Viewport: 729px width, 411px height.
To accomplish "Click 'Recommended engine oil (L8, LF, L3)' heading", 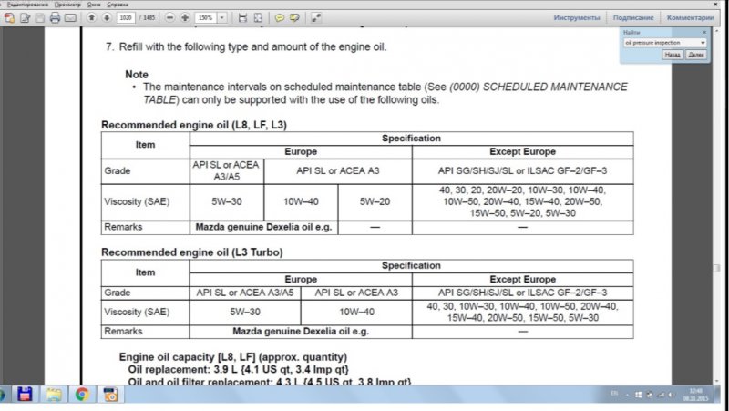I will click(194, 125).
